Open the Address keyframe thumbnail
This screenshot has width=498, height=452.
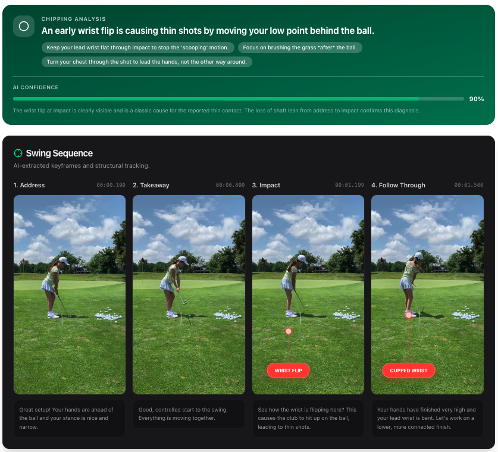point(69,294)
